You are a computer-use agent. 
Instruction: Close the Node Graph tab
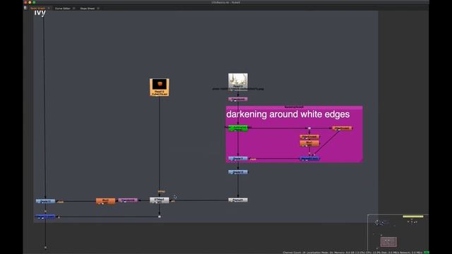pos(49,8)
